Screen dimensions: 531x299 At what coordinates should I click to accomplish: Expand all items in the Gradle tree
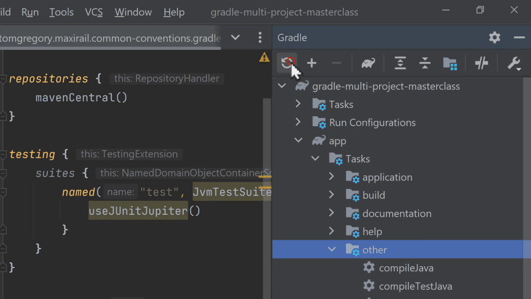(x=399, y=63)
